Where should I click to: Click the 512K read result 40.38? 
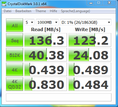point(46,55)
